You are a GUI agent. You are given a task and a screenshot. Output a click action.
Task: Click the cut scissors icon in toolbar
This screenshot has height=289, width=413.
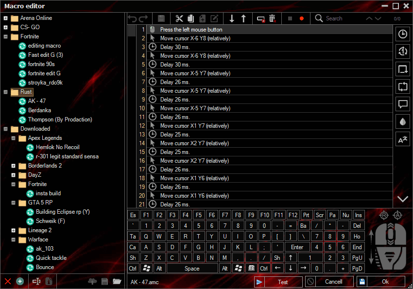179,18
